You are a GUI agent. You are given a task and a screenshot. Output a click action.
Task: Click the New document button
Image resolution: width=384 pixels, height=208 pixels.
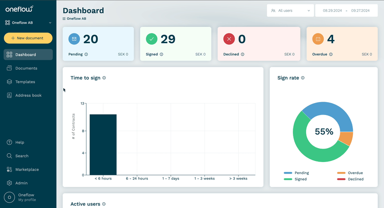click(28, 38)
